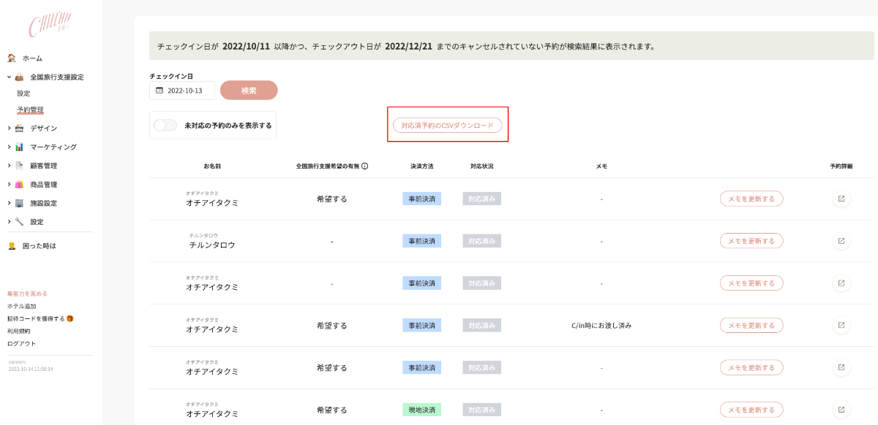
Task: Click the 施設設定 building icon
Action: click(x=19, y=203)
